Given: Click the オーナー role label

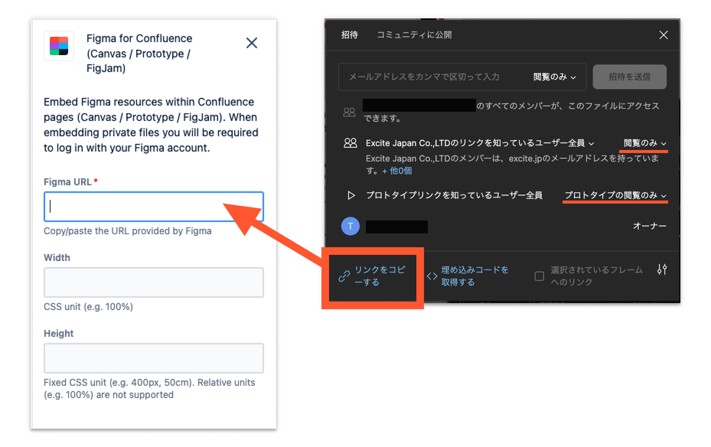Looking at the screenshot, I should click(649, 226).
